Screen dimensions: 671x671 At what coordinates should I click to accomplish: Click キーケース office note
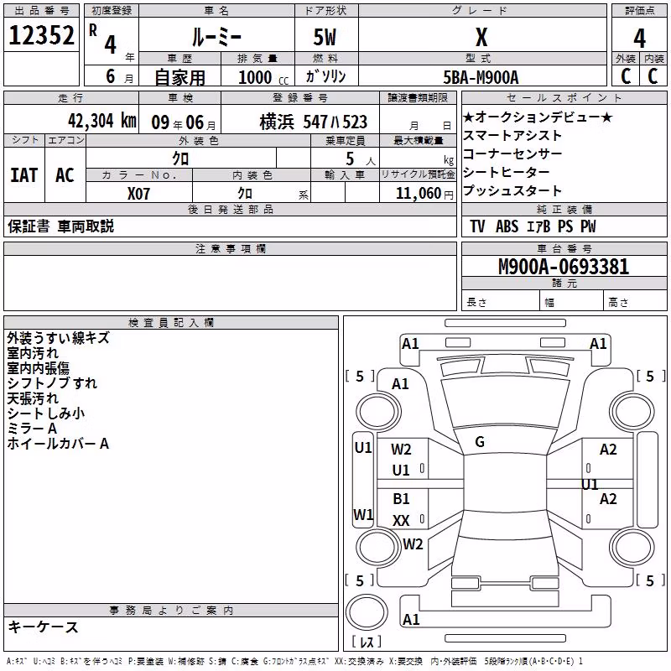click(43, 627)
